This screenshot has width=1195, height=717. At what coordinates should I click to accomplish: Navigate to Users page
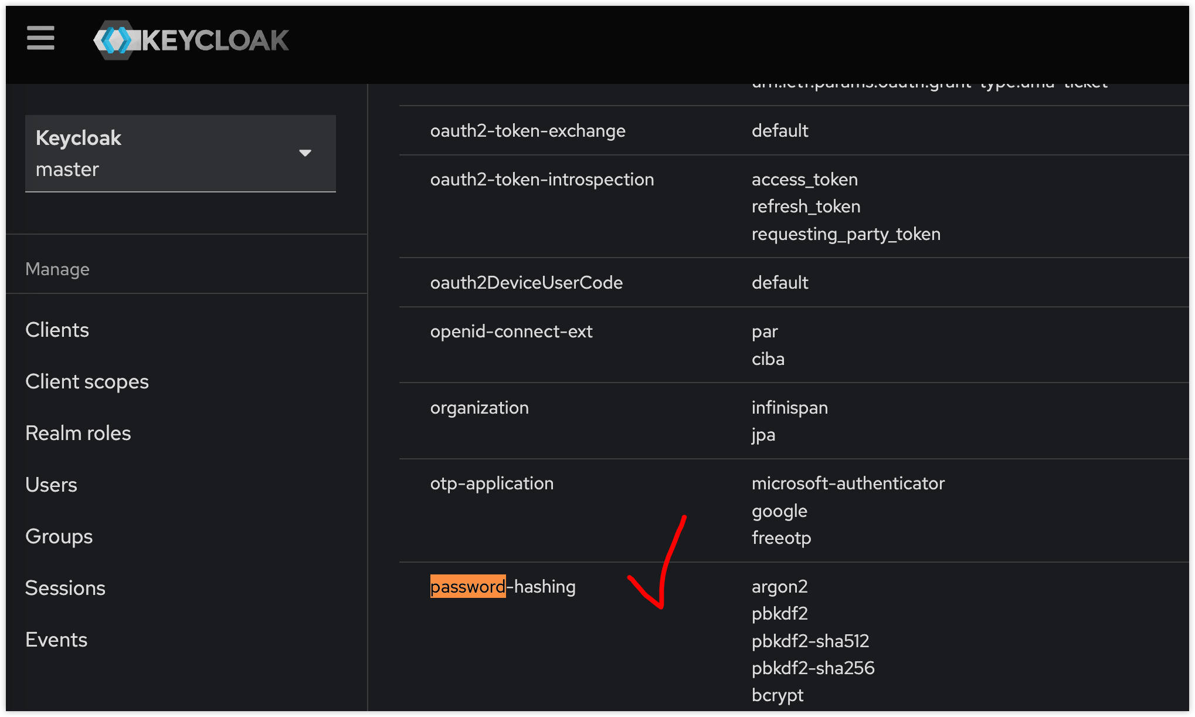click(51, 485)
